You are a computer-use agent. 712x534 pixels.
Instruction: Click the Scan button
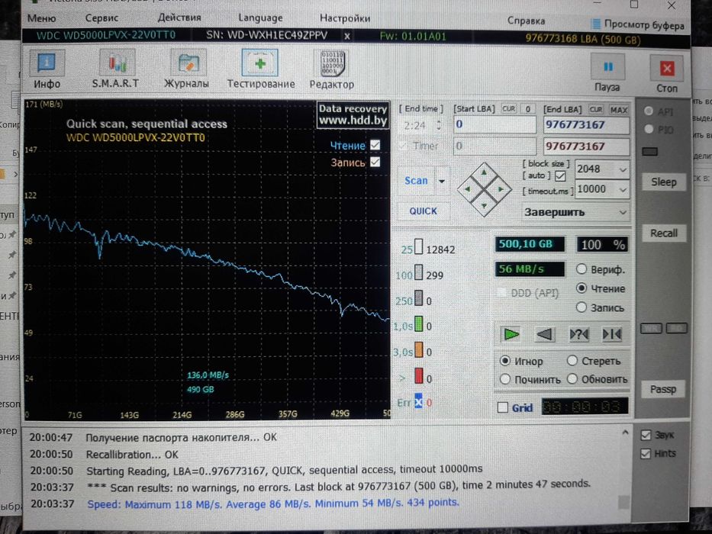click(417, 181)
